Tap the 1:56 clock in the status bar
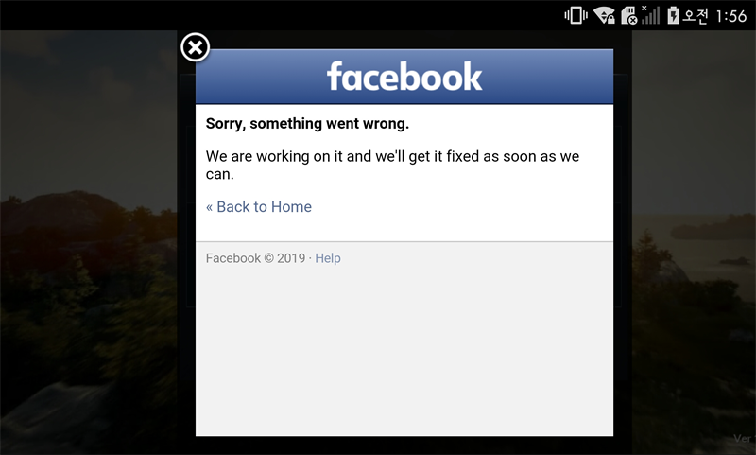 (x=730, y=16)
